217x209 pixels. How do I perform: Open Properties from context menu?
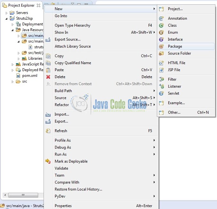[x=101, y=206]
